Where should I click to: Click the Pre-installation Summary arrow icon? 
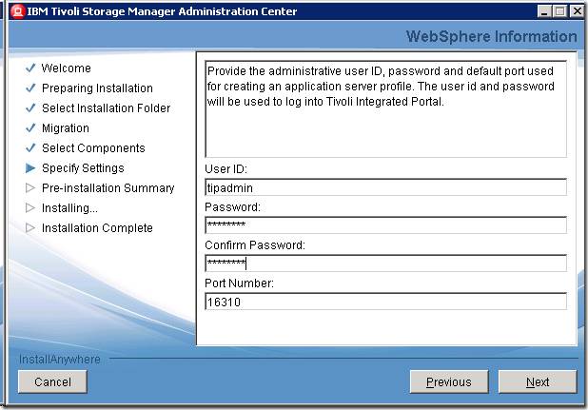pos(30,188)
